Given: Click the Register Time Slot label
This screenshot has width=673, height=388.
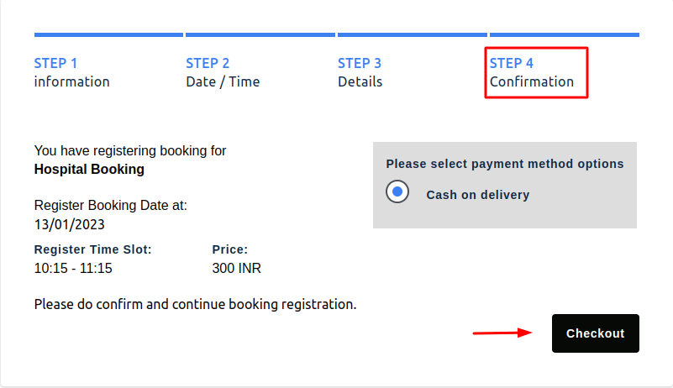Looking at the screenshot, I should tap(92, 249).
